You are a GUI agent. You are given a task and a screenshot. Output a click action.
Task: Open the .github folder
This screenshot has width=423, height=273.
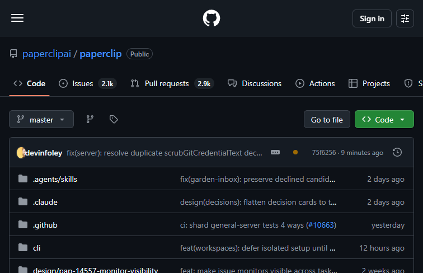pyautogui.click(x=45, y=225)
